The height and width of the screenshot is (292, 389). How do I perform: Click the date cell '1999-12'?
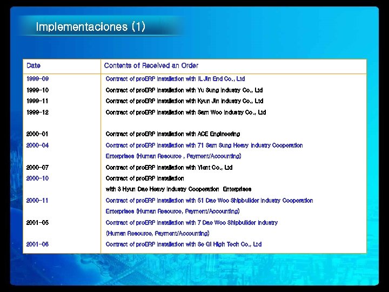click(x=37, y=112)
